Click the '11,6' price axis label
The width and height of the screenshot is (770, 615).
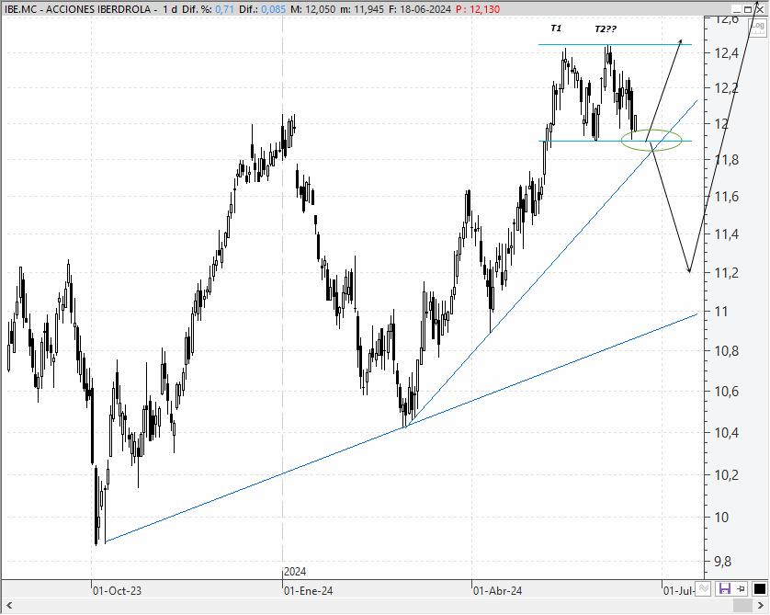point(727,197)
